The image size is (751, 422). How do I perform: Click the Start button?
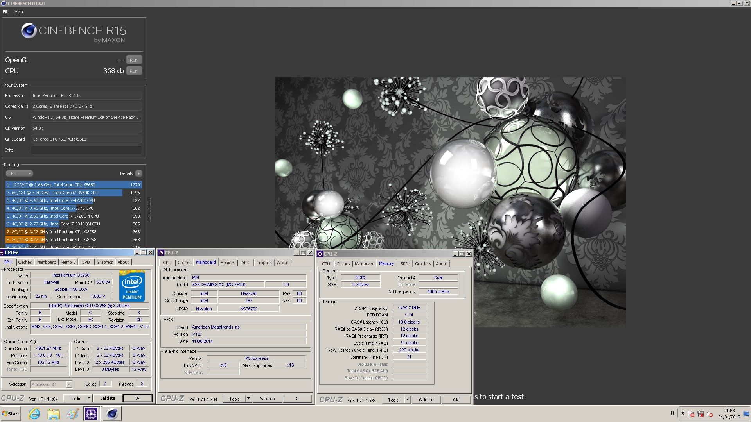[x=11, y=414]
